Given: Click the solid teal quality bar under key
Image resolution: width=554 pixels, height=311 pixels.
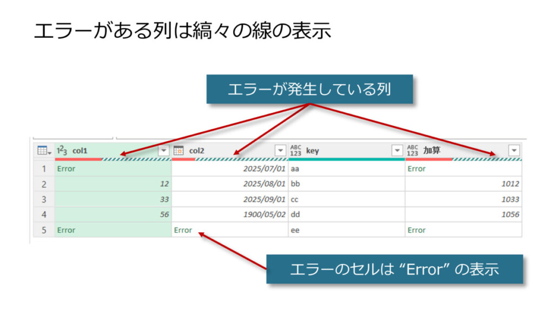Looking at the screenshot, I should pos(346,159).
